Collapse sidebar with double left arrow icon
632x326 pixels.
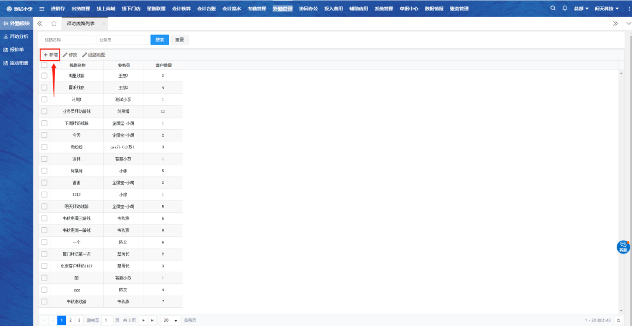click(40, 23)
